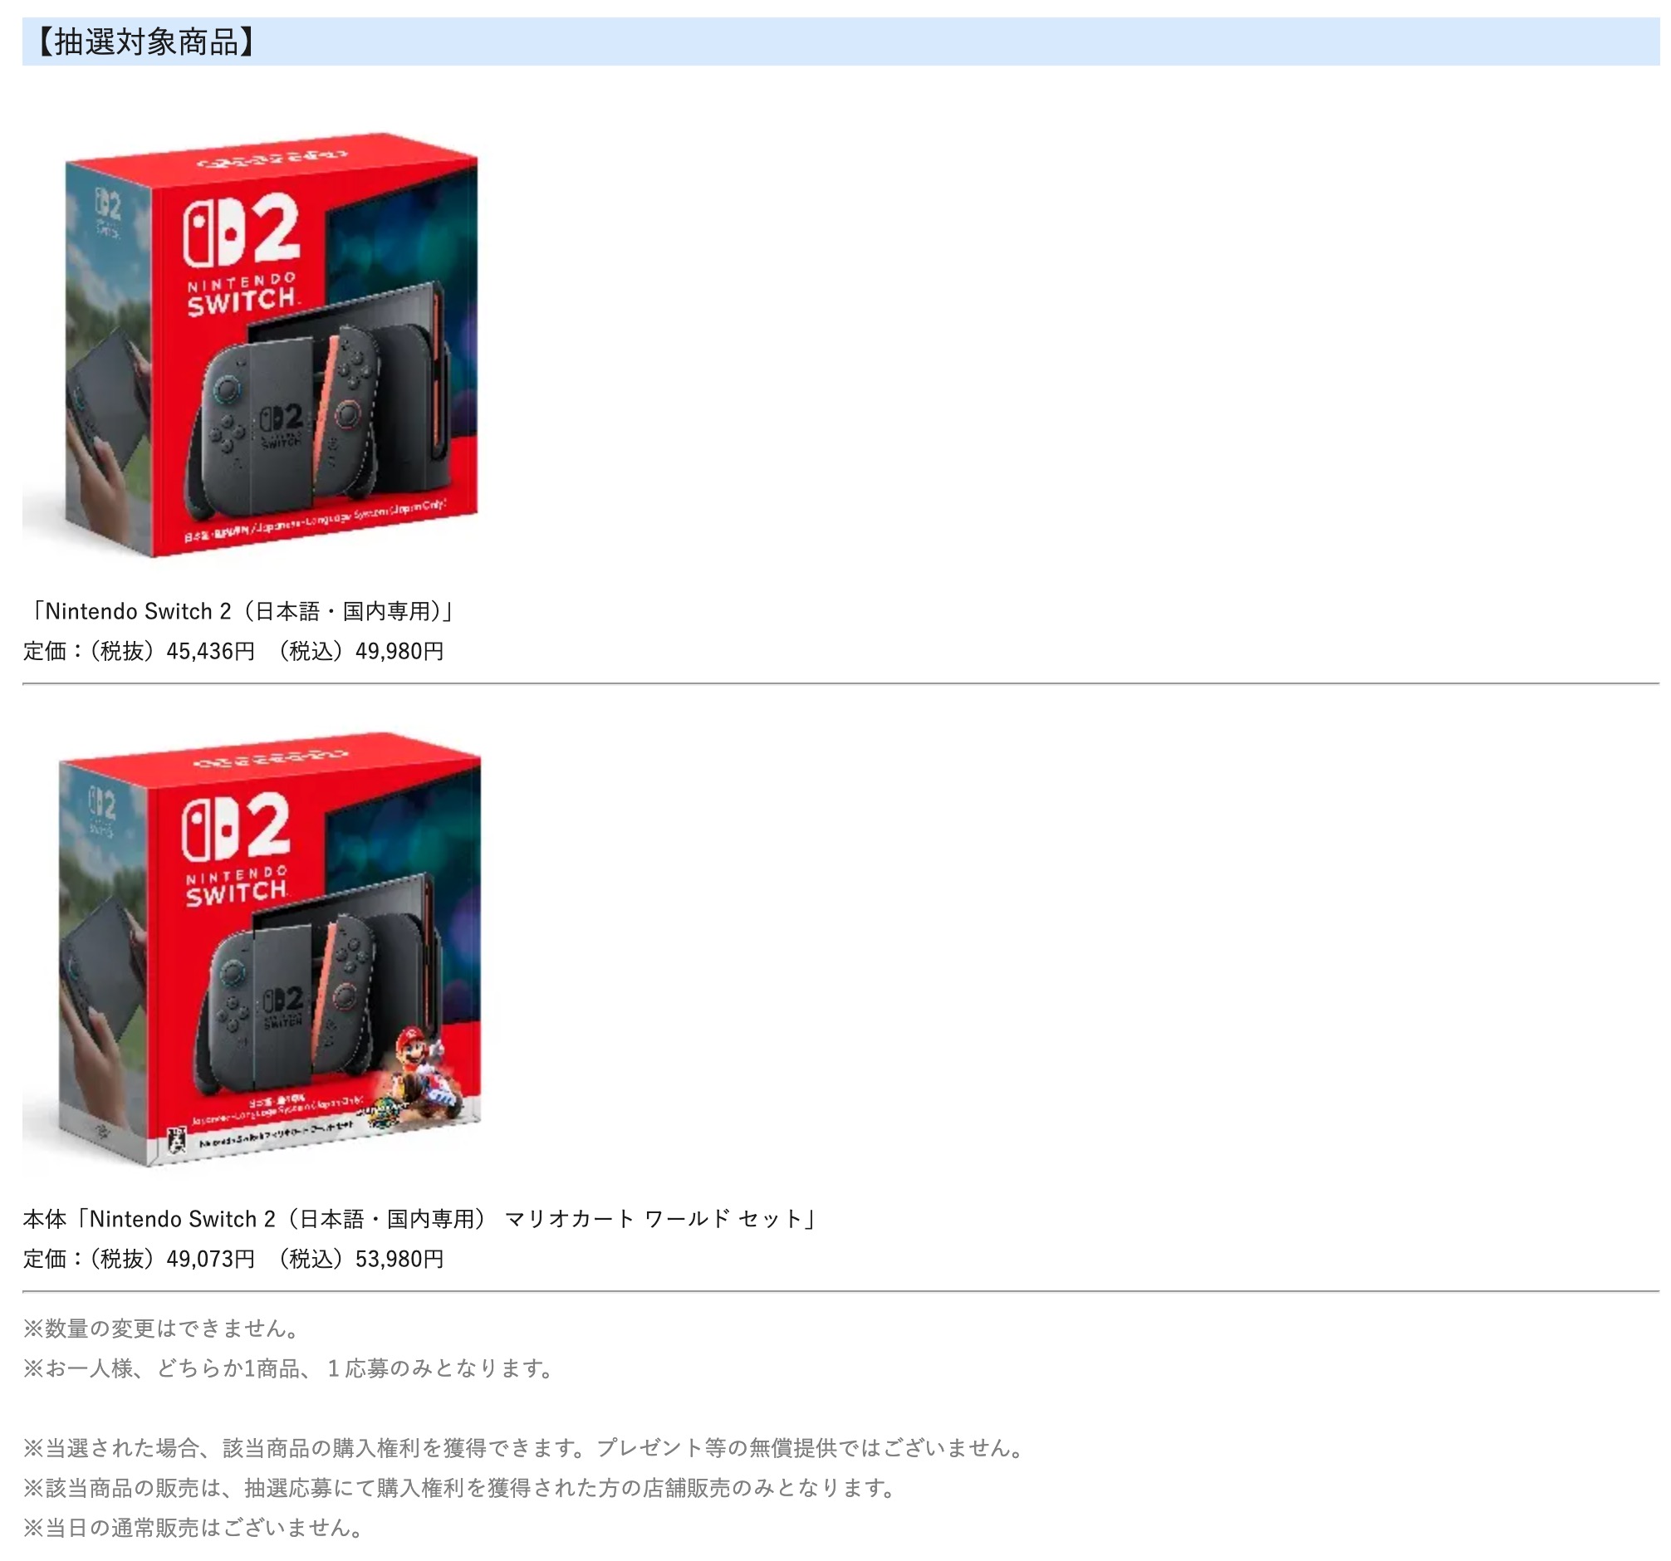Click the 店舗販売のみ sales note

460,1490
